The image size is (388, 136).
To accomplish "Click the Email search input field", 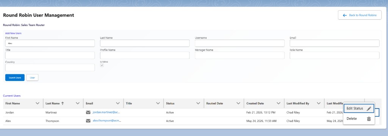I will [x=335, y=43].
